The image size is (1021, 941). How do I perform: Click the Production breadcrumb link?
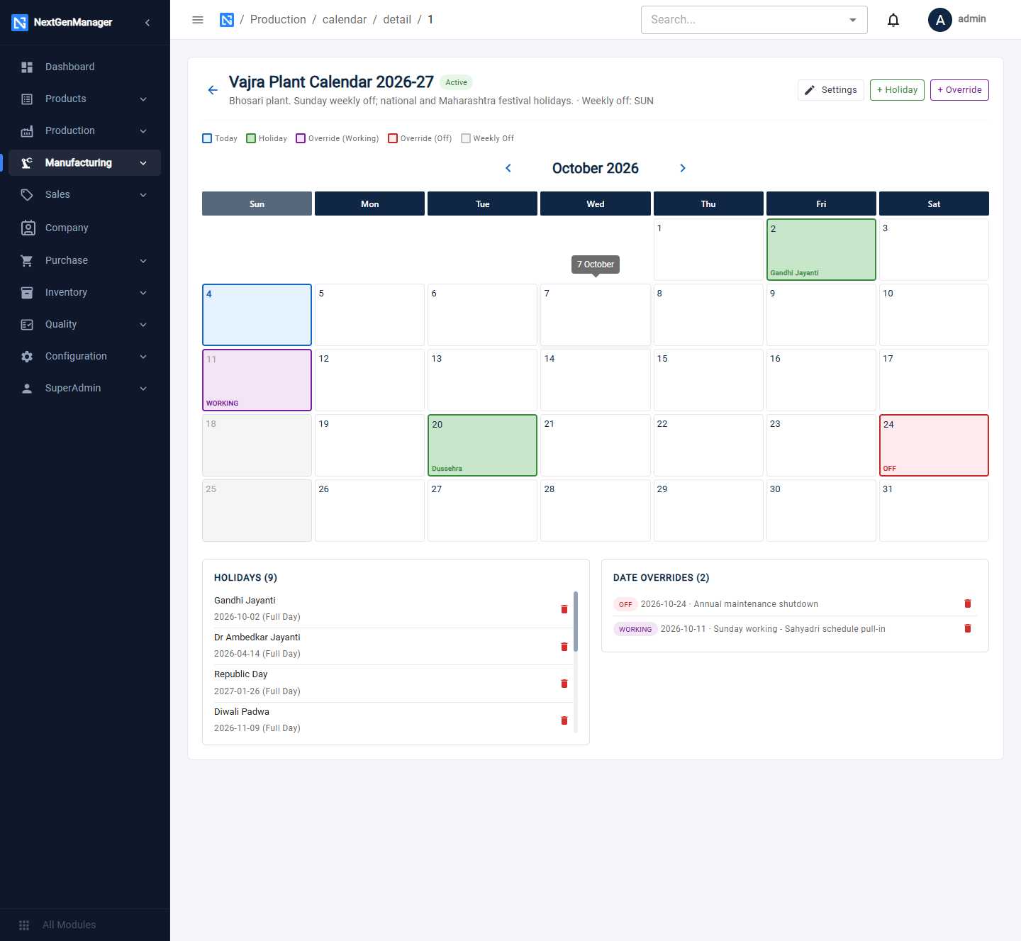click(x=278, y=20)
